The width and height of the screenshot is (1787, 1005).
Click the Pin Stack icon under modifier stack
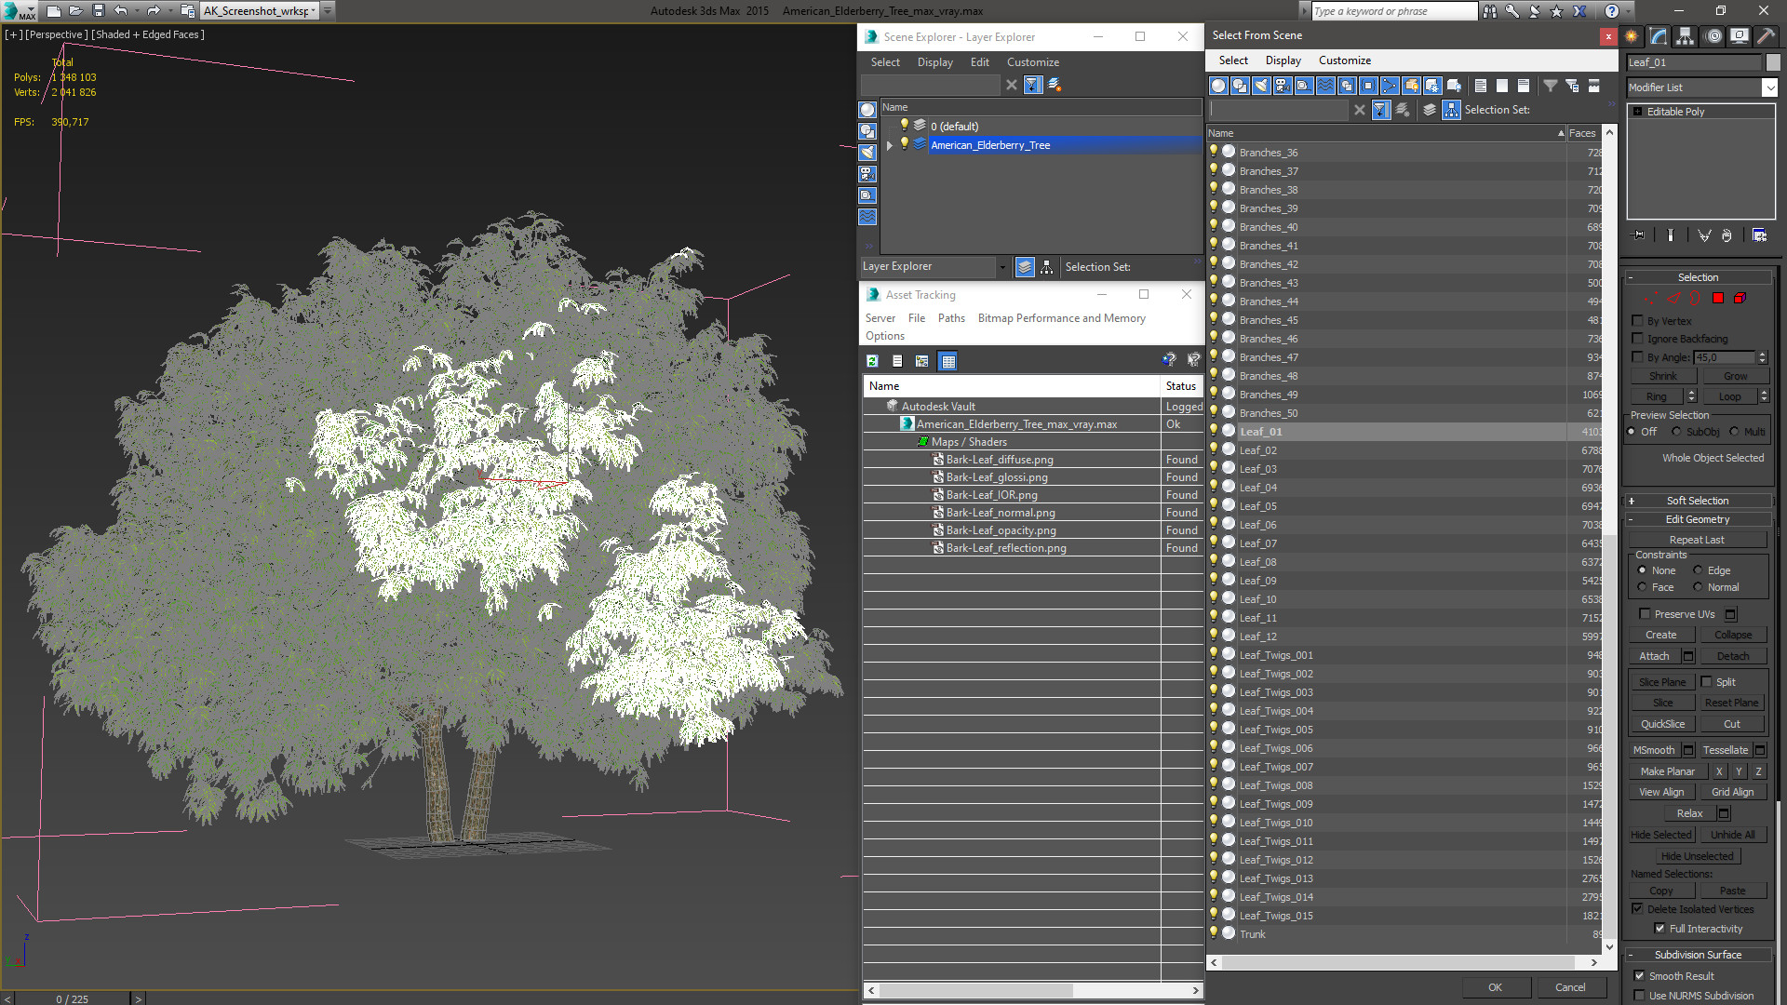[x=1639, y=235]
